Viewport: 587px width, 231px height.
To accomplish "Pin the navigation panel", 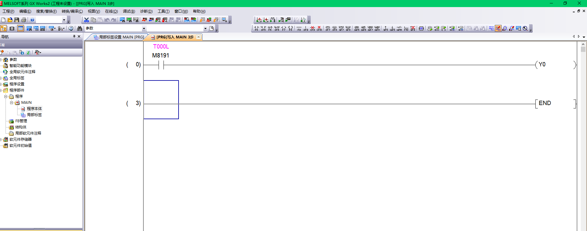I will [74, 37].
